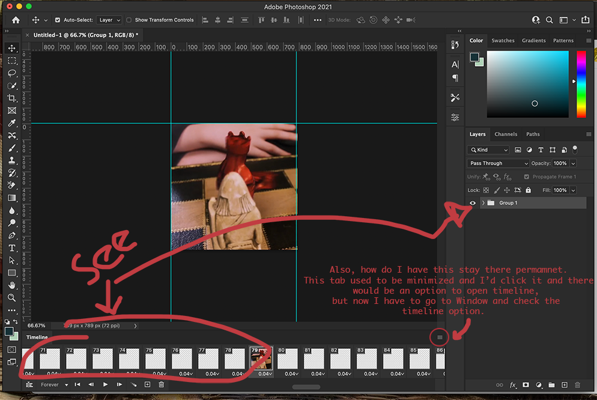Click the Duplicate selected frames button
This screenshot has width=597, height=400.
pos(147,384)
